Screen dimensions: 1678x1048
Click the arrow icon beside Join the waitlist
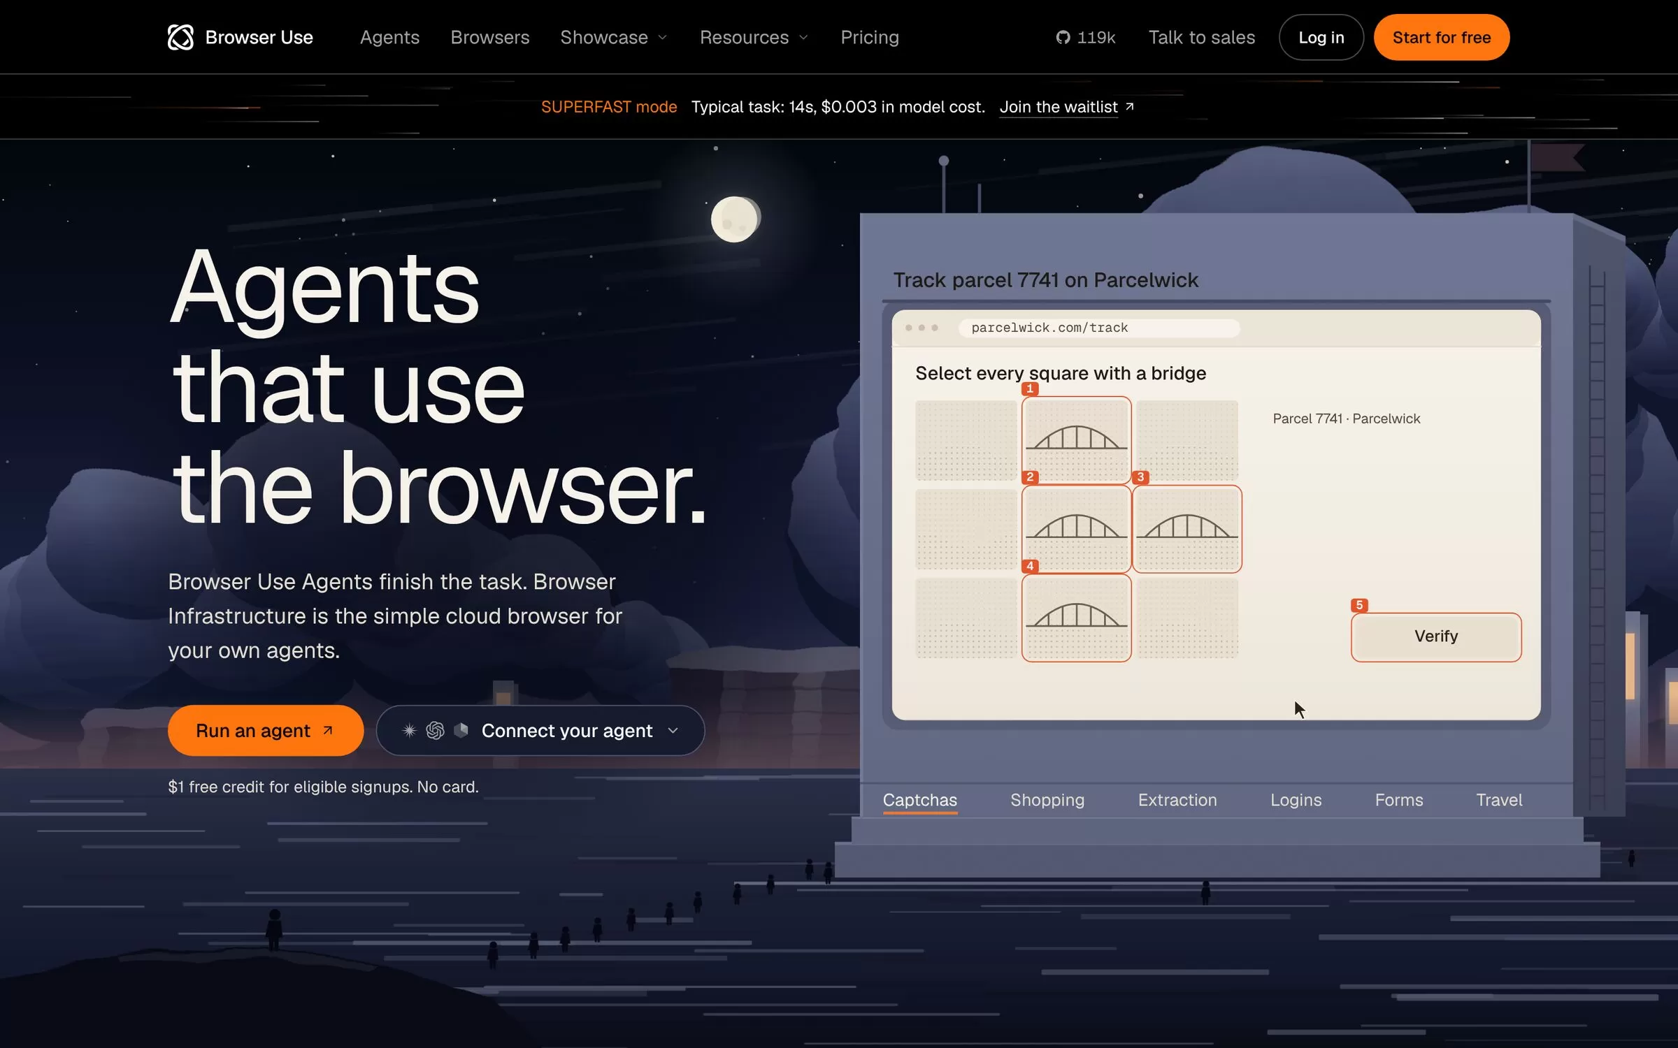(x=1129, y=107)
